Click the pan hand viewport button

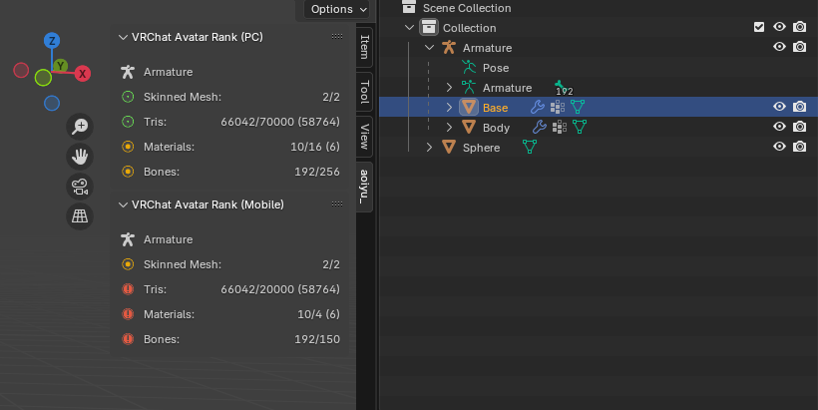(x=80, y=156)
